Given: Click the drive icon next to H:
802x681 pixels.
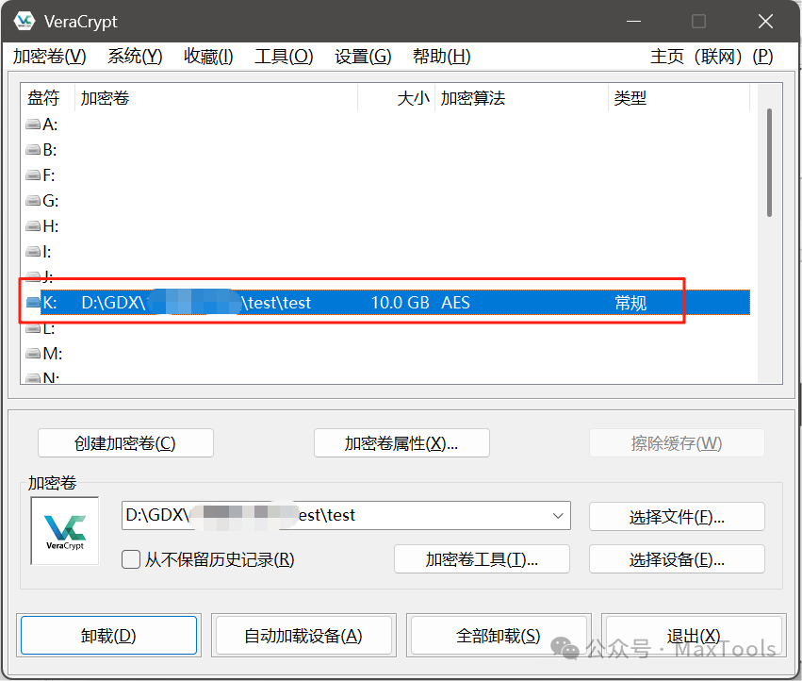Looking at the screenshot, I should coord(33,226).
